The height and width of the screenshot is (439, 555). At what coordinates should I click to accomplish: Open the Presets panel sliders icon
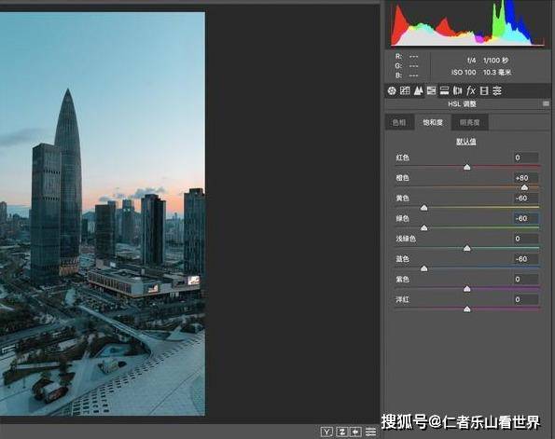[497, 91]
